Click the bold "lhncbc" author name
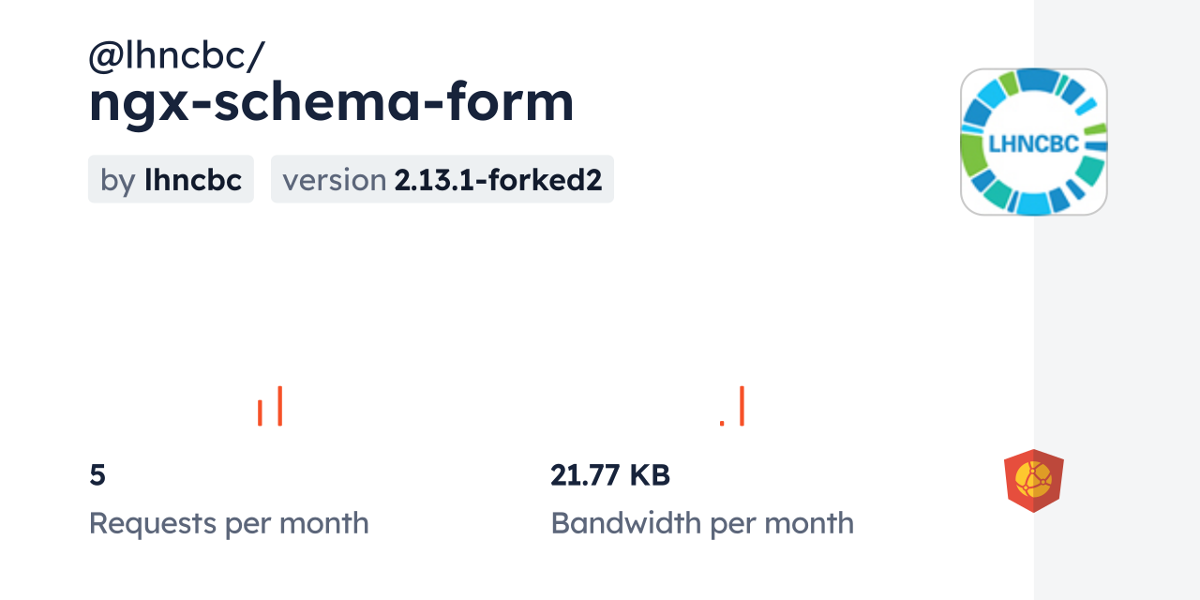Image resolution: width=1200 pixels, height=600 pixels. pyautogui.click(x=193, y=179)
